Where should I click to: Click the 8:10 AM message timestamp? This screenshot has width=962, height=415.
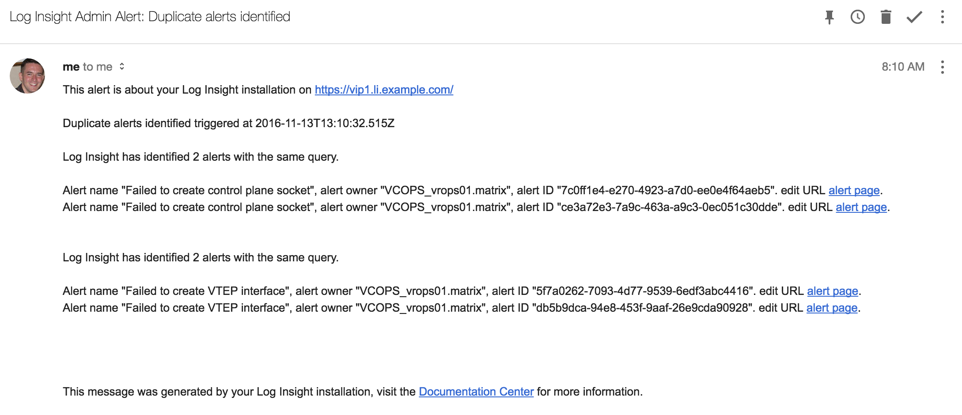coord(903,67)
